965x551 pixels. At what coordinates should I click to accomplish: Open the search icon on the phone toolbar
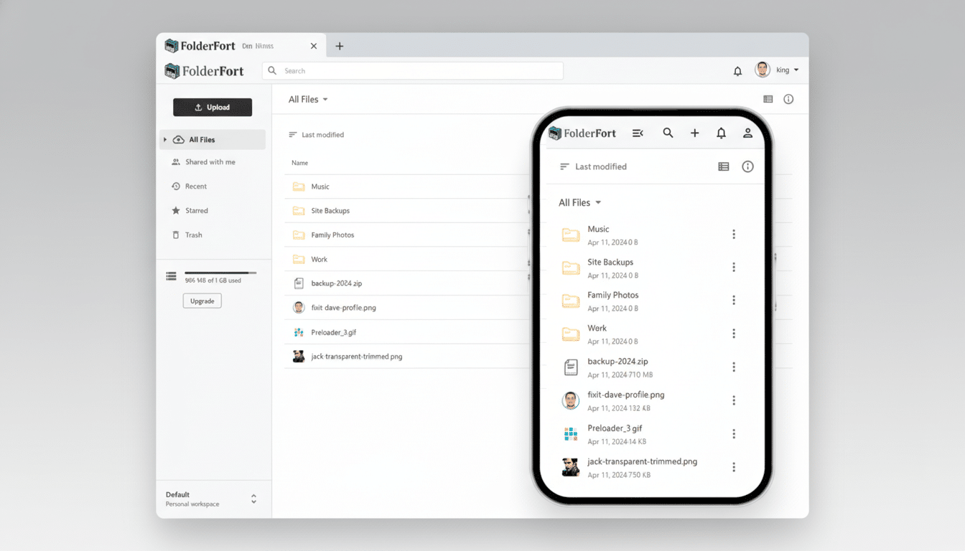(668, 133)
